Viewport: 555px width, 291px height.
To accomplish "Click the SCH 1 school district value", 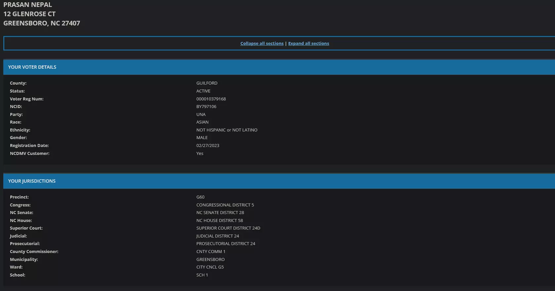I will (202, 275).
